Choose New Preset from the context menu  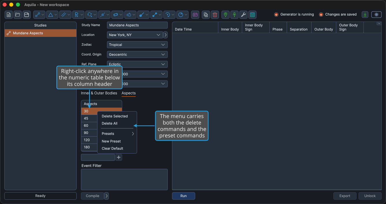111,141
